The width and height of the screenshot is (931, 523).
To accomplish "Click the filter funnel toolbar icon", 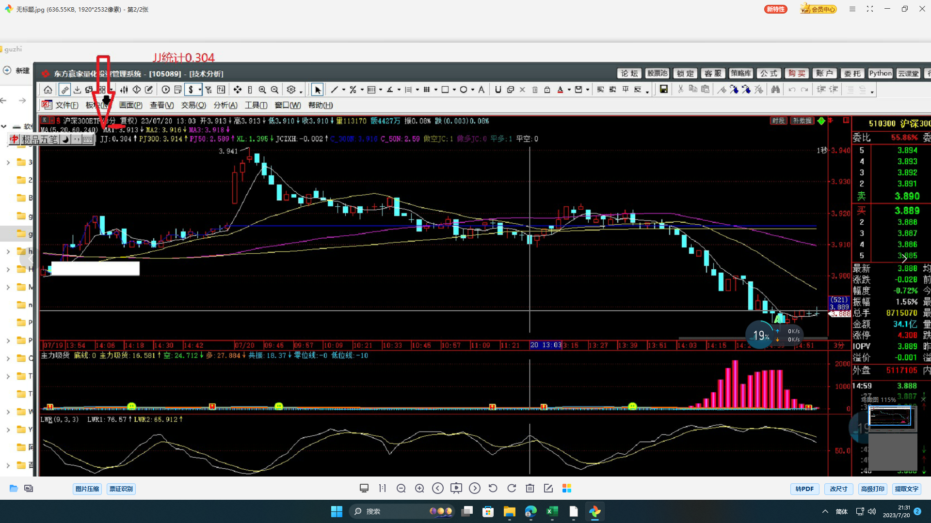I will [x=209, y=90].
